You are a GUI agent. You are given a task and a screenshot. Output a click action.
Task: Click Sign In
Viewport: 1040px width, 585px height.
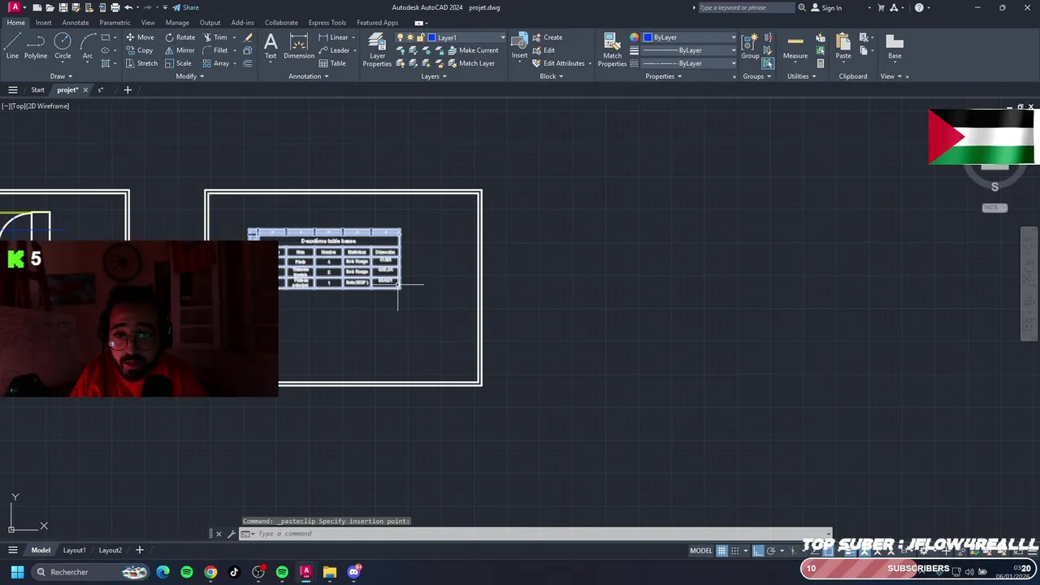point(827,7)
